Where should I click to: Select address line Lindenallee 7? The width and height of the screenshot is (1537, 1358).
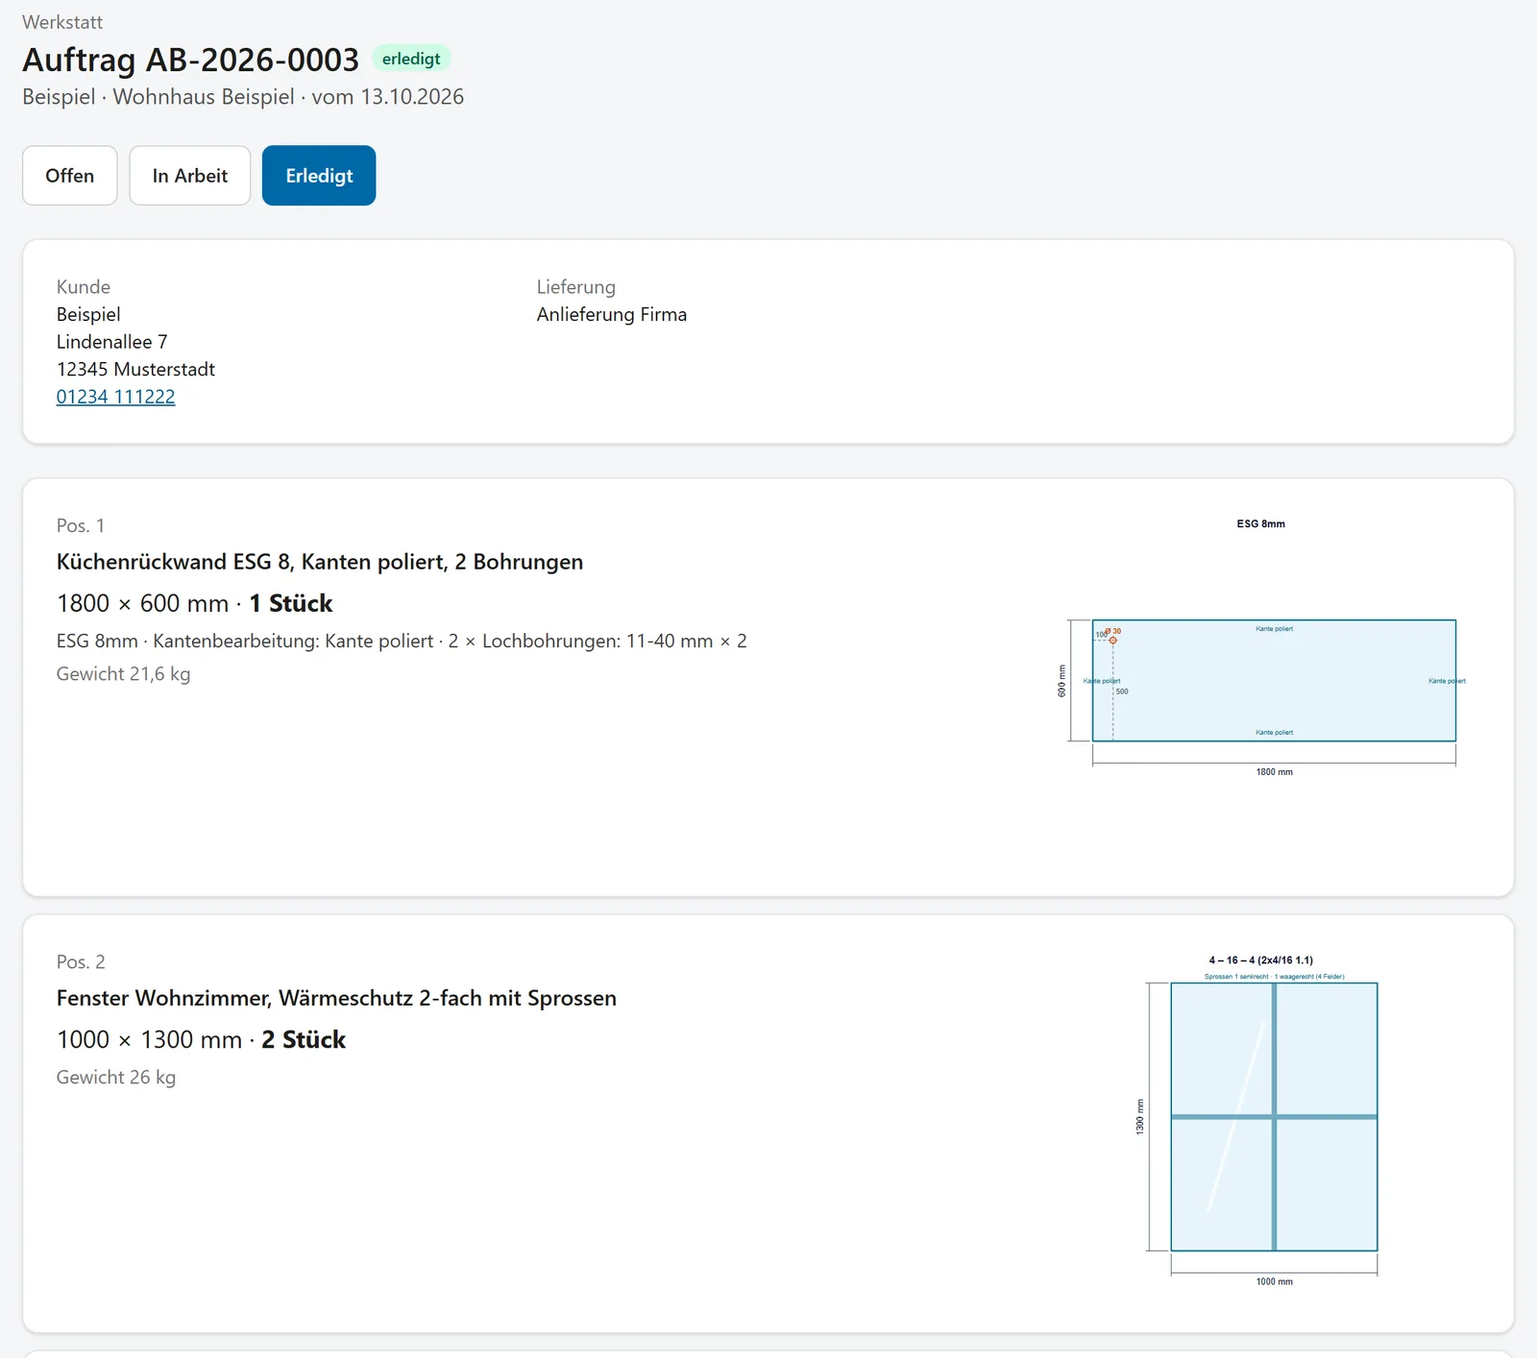tap(111, 342)
